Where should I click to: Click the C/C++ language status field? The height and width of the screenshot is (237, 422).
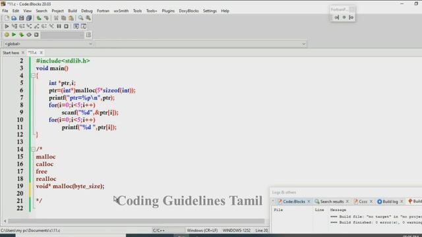(x=168, y=230)
